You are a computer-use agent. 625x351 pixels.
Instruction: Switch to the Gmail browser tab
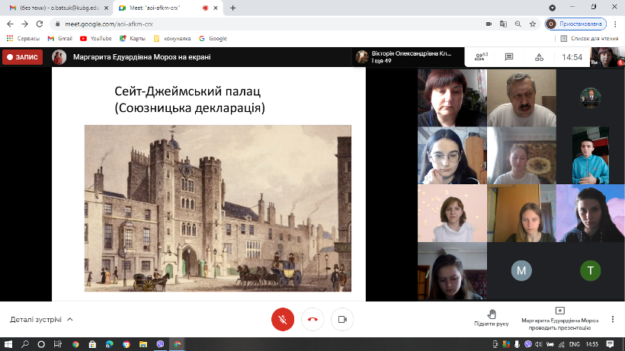click(x=57, y=8)
